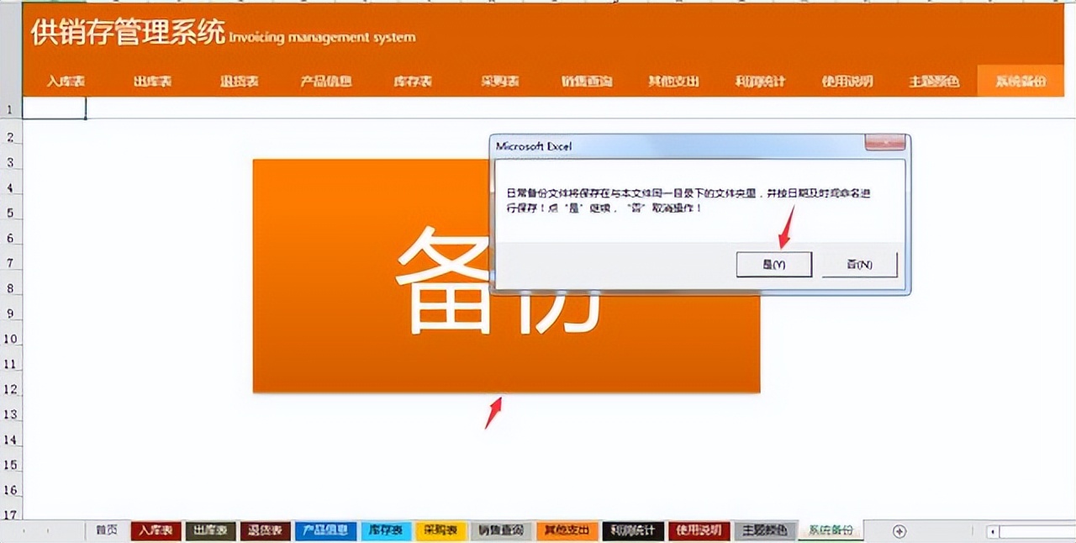Open the 使用说明 (instructions) navigation tile
The image size is (1076, 543).
pos(845,82)
